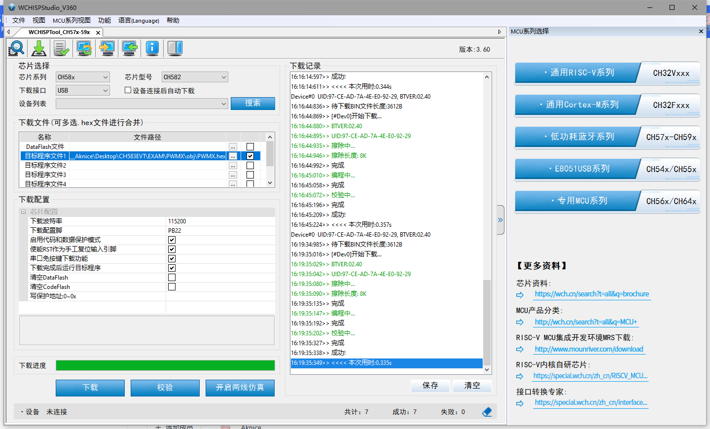This screenshot has width=710, height=429.
Task: Browse for the 目标程序文件2 path
Action: [x=233, y=166]
